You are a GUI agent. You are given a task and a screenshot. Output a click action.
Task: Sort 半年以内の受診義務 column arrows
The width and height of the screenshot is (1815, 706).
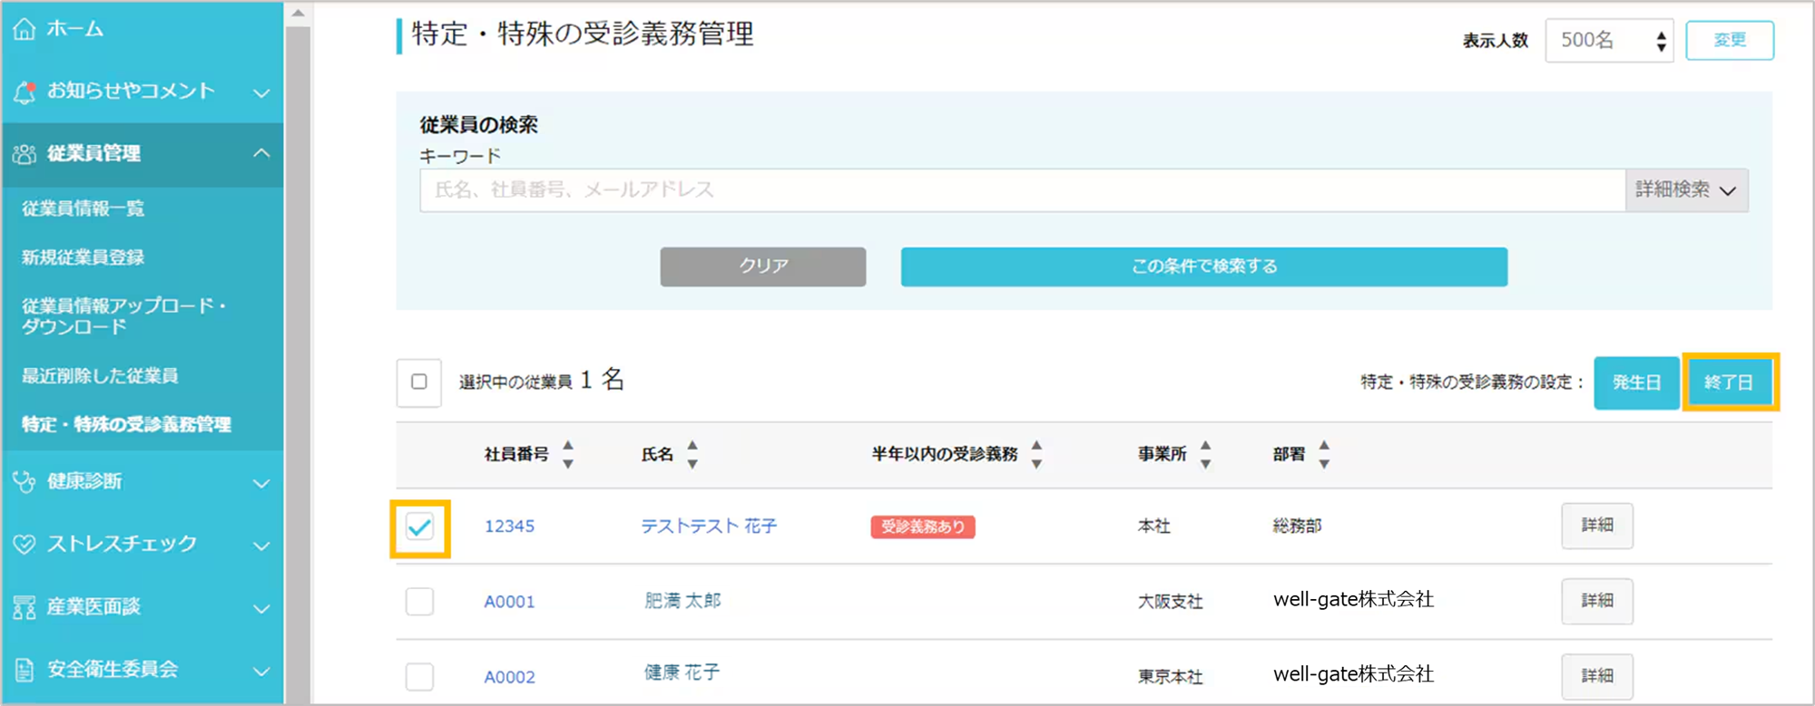[x=1036, y=454]
